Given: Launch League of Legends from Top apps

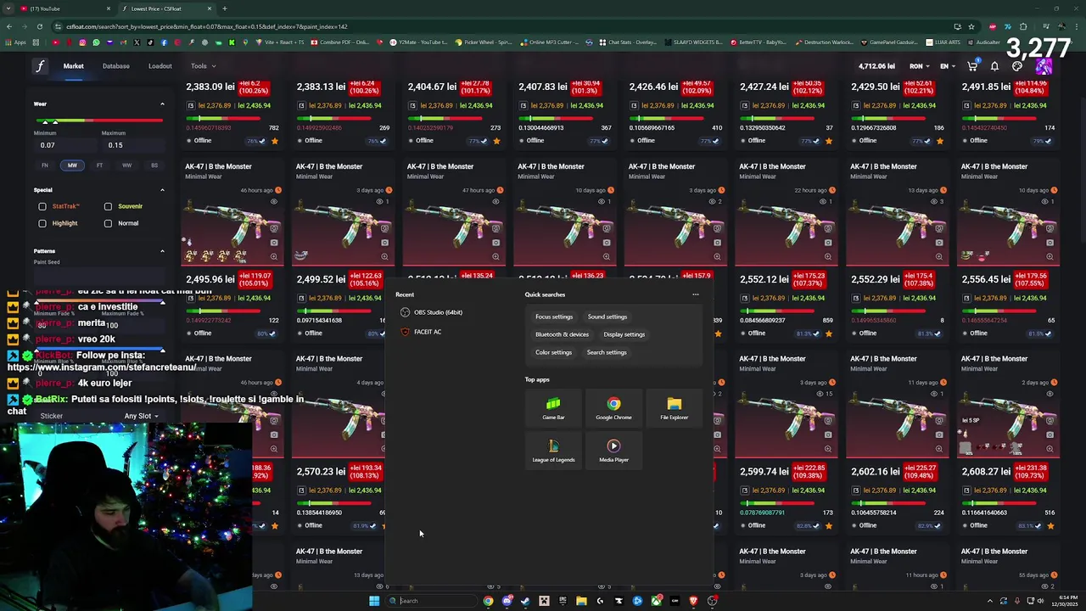Looking at the screenshot, I should (x=553, y=451).
